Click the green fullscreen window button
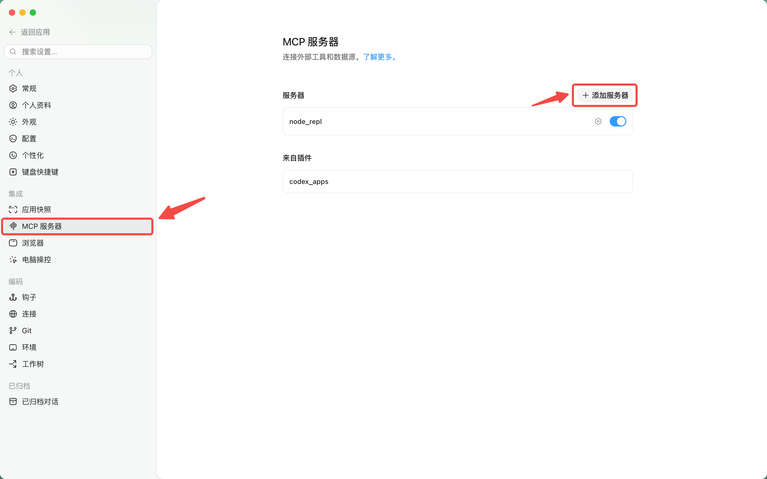 click(x=33, y=12)
